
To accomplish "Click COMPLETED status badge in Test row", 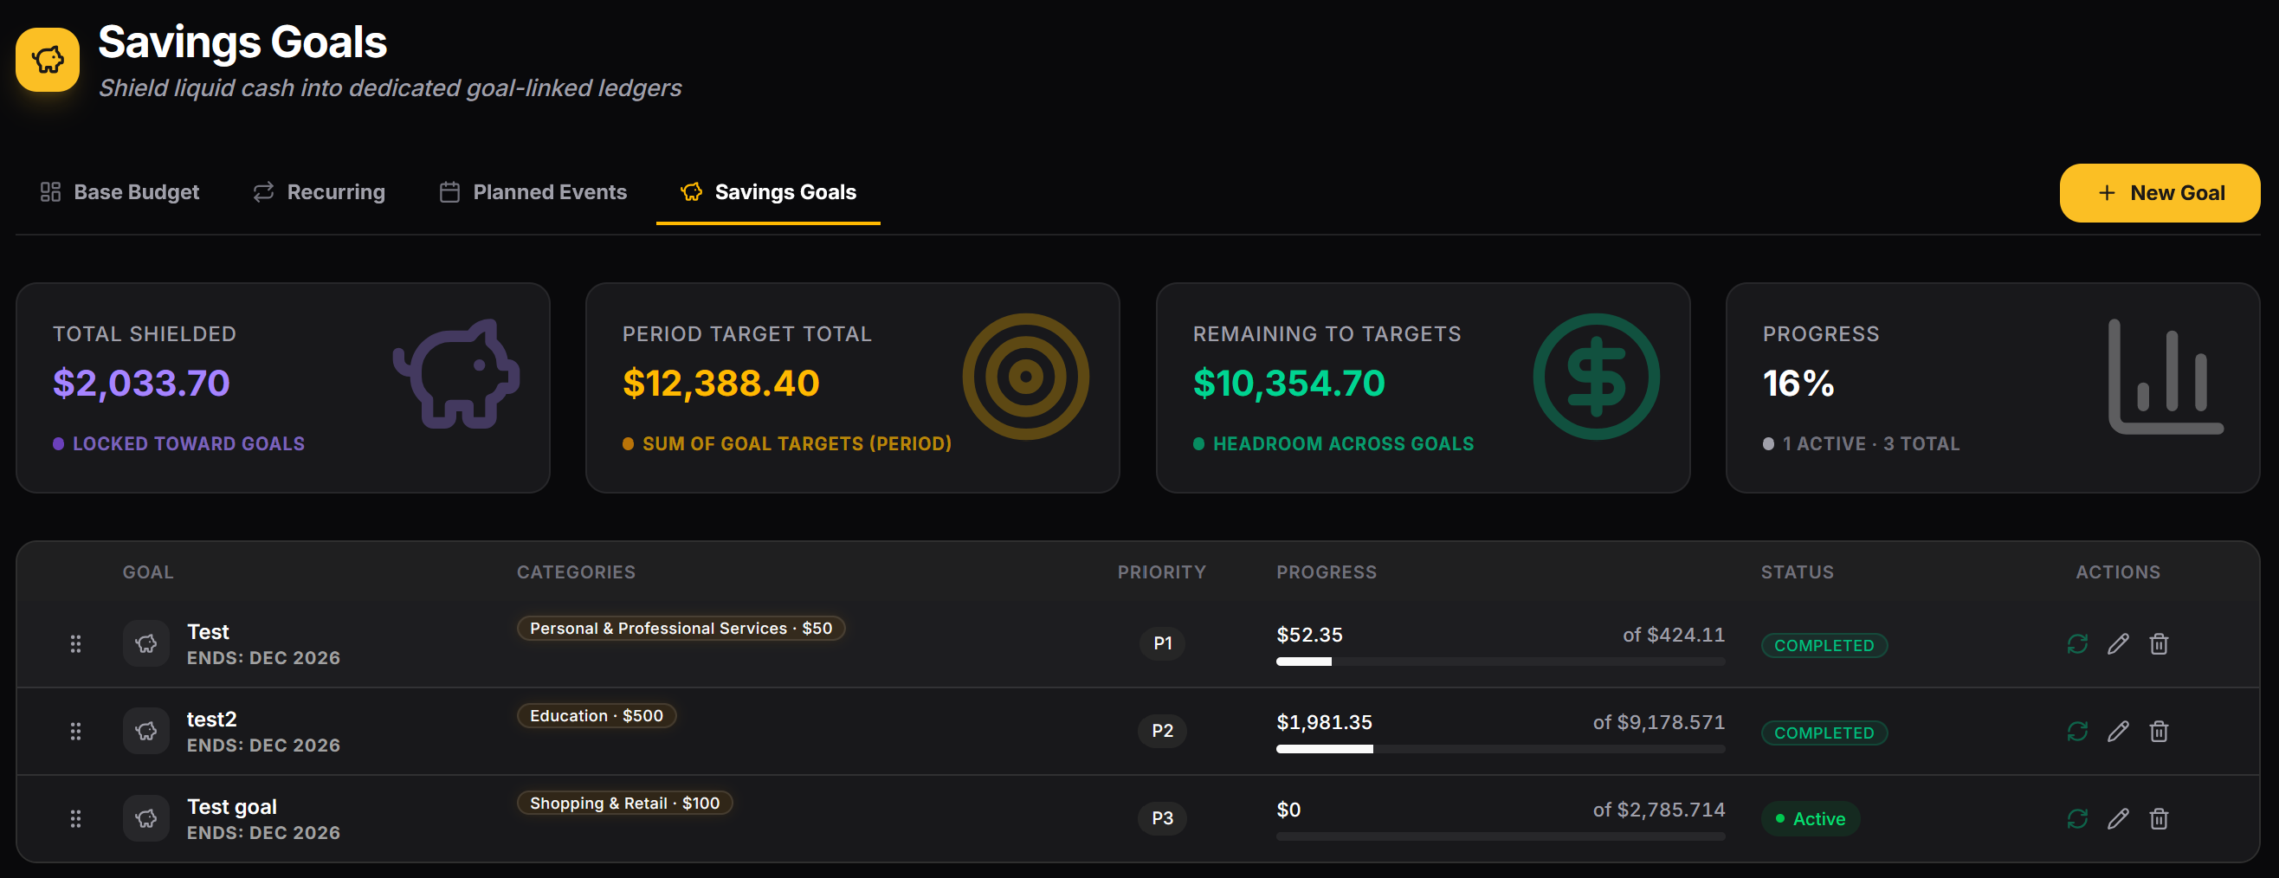I will [x=1824, y=645].
